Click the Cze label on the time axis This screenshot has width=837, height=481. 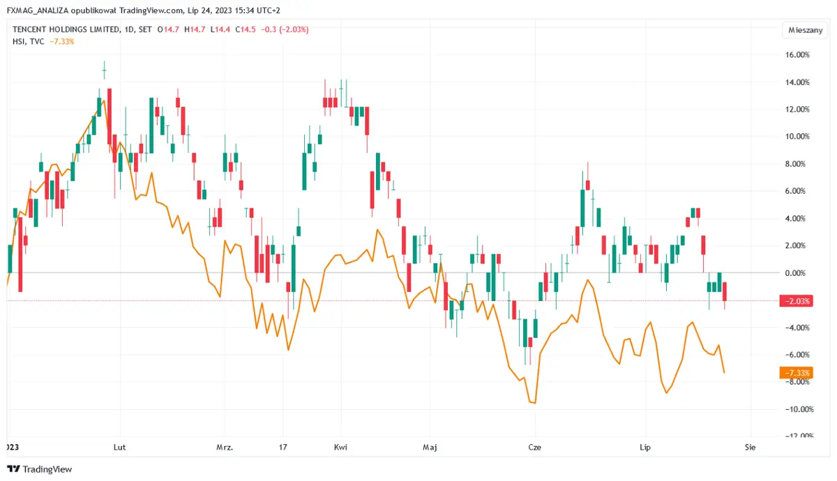point(535,446)
